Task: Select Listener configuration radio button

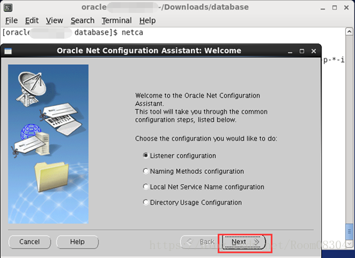Action: [145, 155]
